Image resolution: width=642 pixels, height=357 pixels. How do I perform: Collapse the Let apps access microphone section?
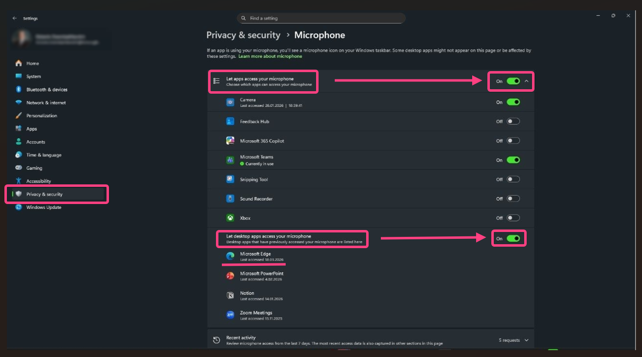(x=527, y=81)
